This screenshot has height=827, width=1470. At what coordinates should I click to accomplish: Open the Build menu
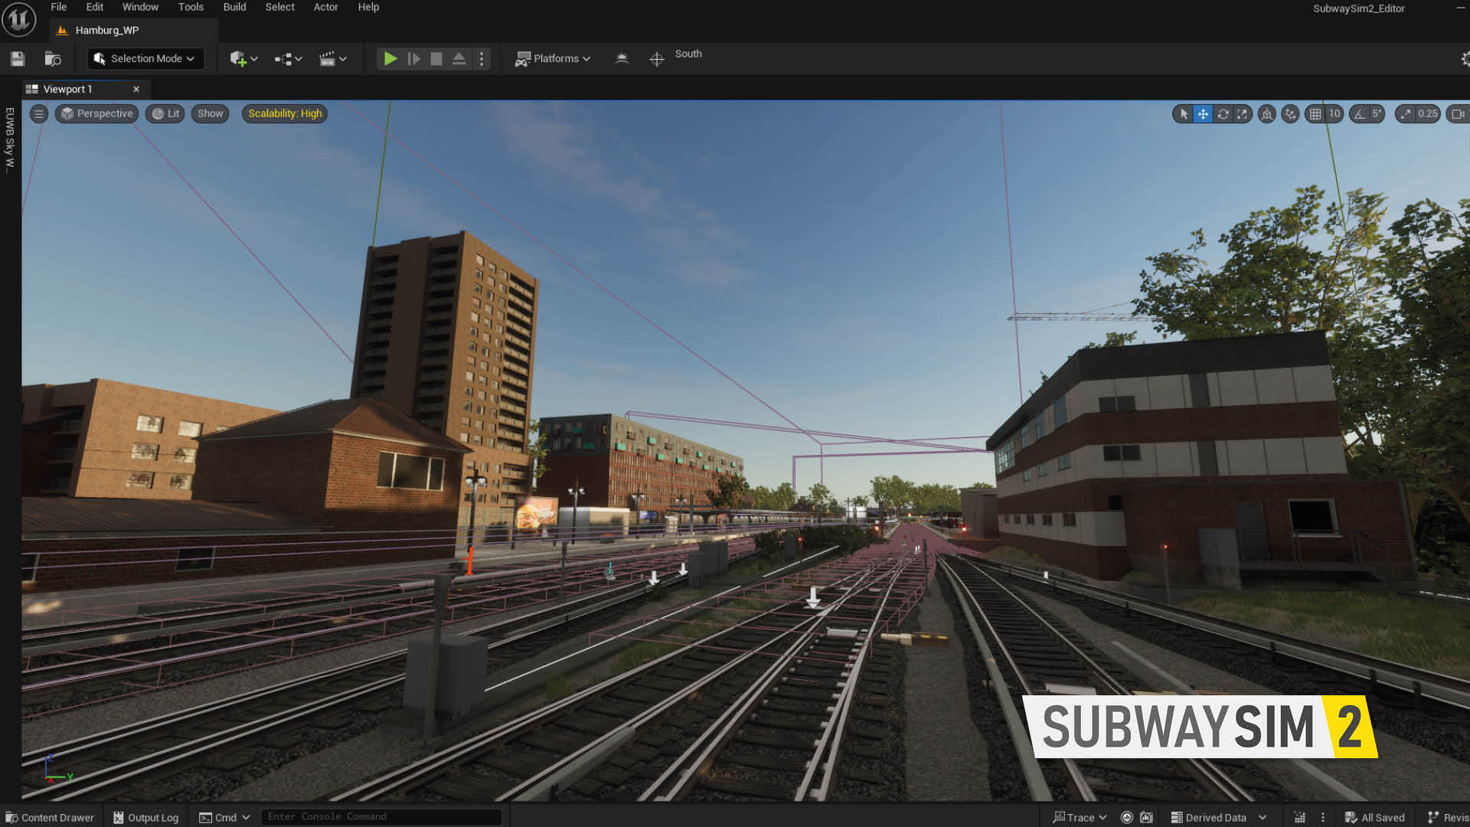[x=234, y=7]
